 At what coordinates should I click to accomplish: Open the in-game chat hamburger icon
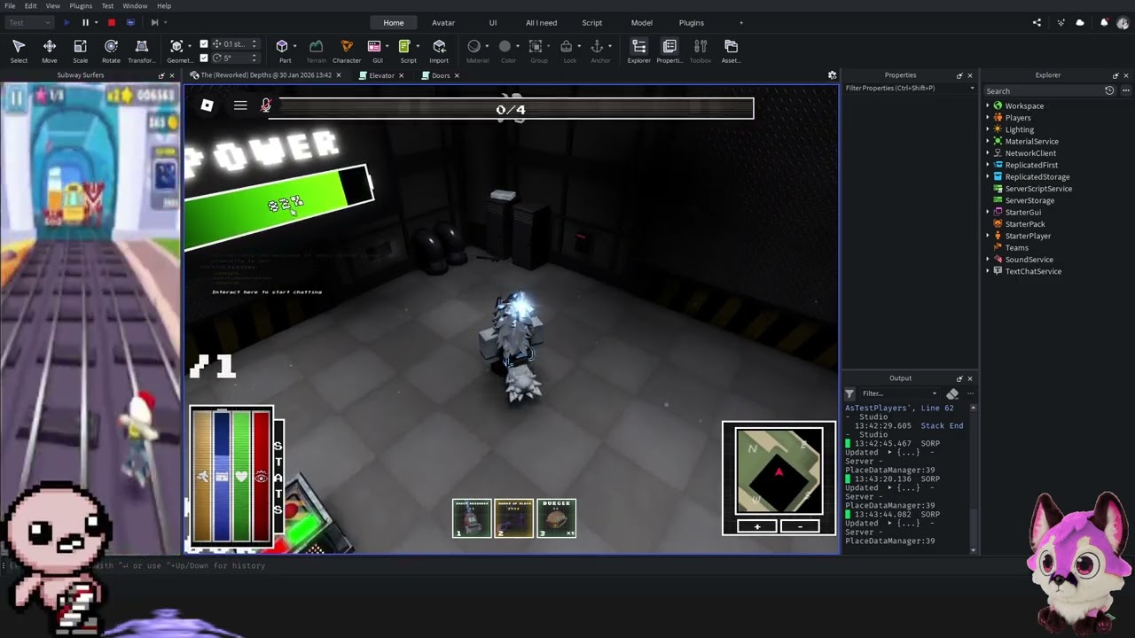(240, 105)
